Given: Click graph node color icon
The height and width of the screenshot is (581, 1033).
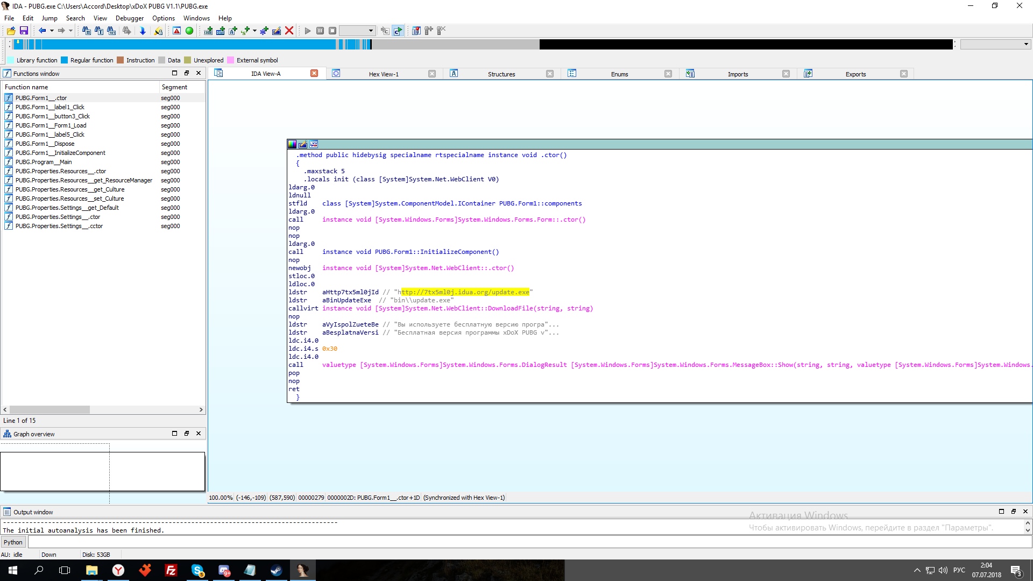Looking at the screenshot, I should point(292,144).
